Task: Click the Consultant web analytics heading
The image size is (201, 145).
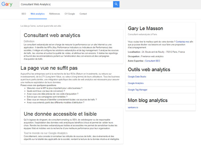Action: [52, 35]
